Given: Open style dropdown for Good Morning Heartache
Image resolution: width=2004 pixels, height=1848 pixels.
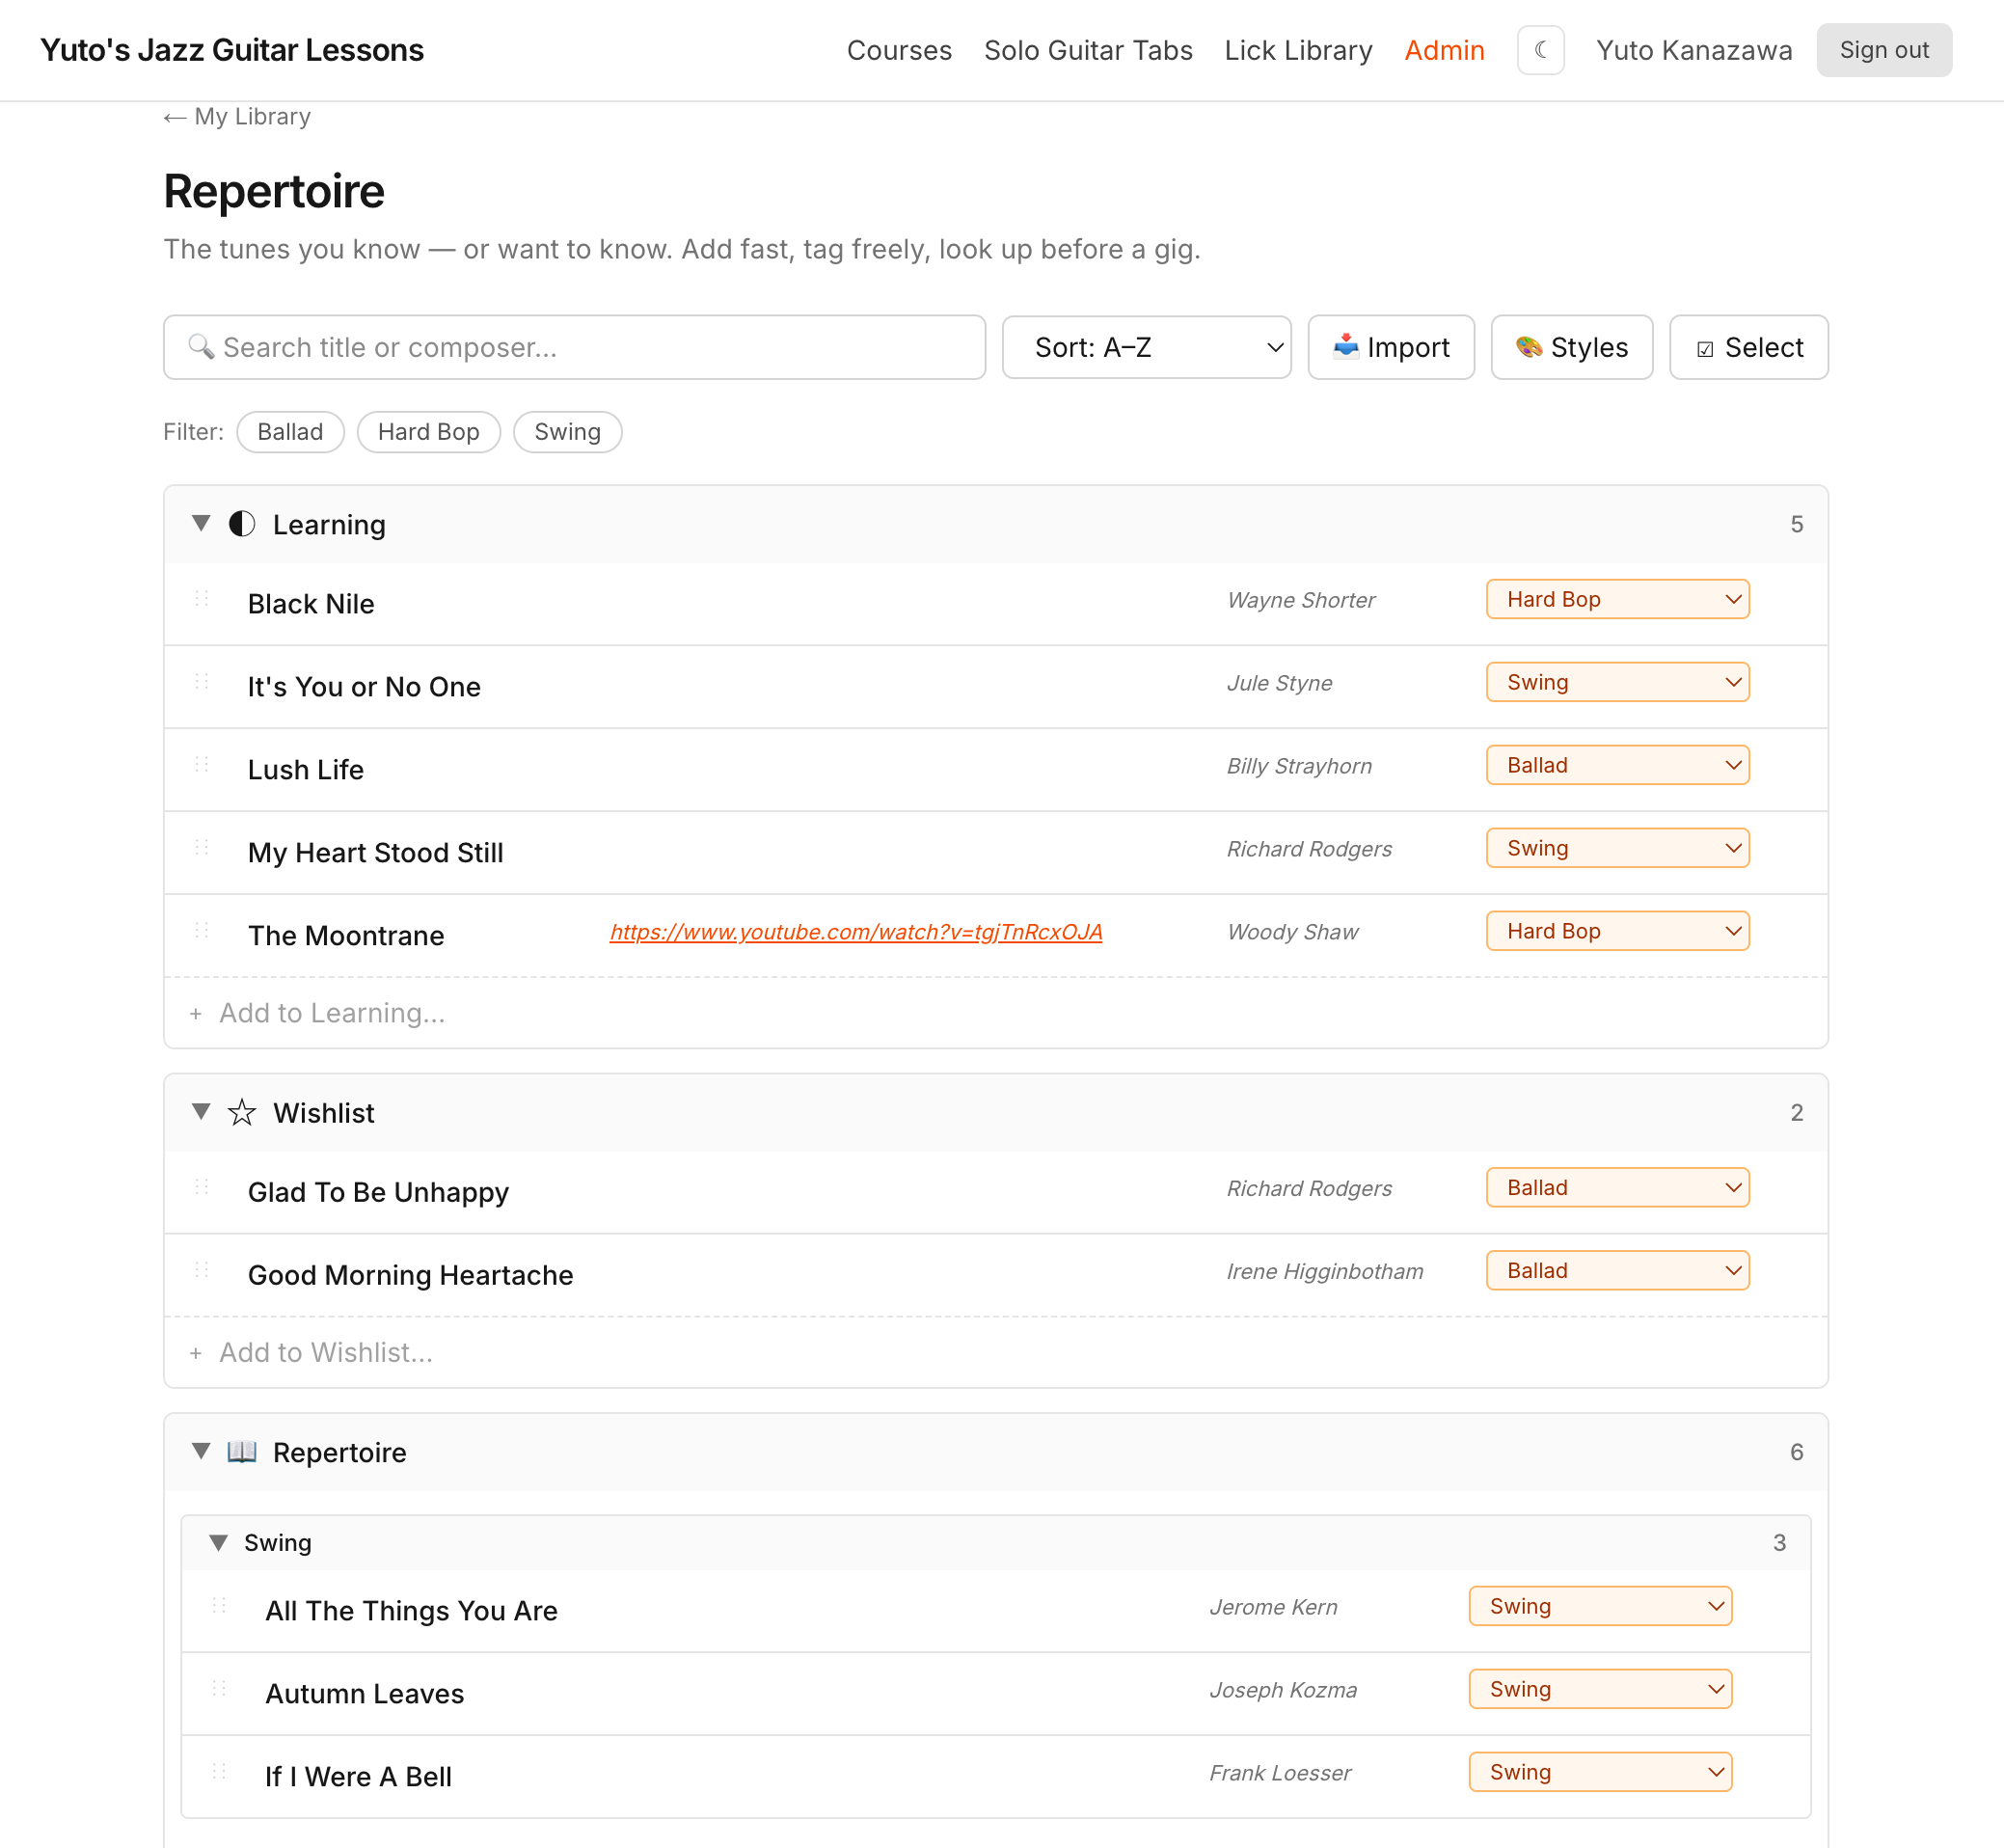Looking at the screenshot, I should pyautogui.click(x=1617, y=1270).
